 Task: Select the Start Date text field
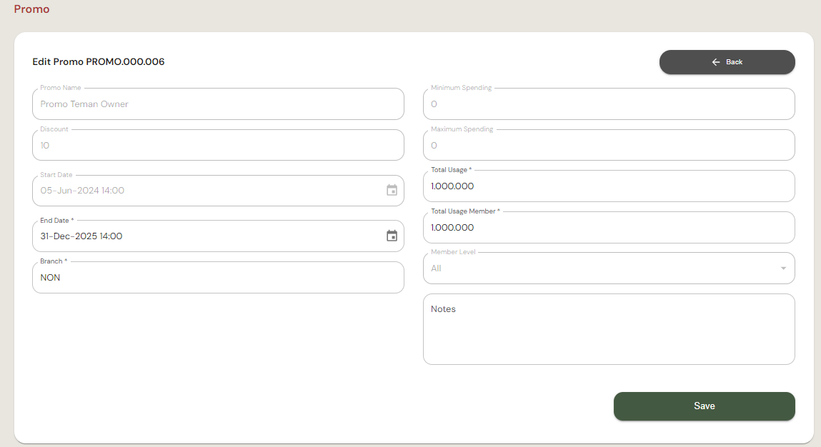click(207, 191)
